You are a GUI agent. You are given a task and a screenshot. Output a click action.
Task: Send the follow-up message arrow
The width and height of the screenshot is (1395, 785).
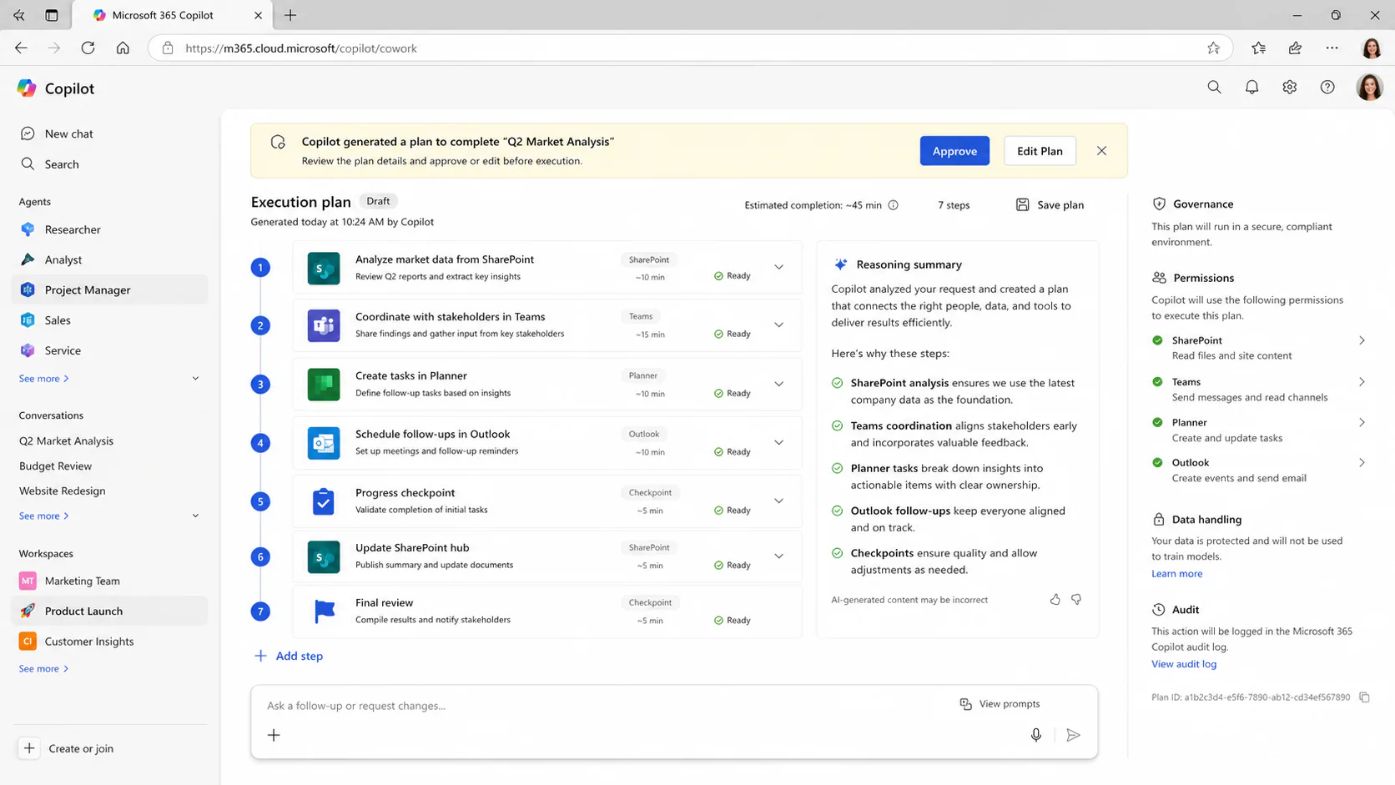1073,735
